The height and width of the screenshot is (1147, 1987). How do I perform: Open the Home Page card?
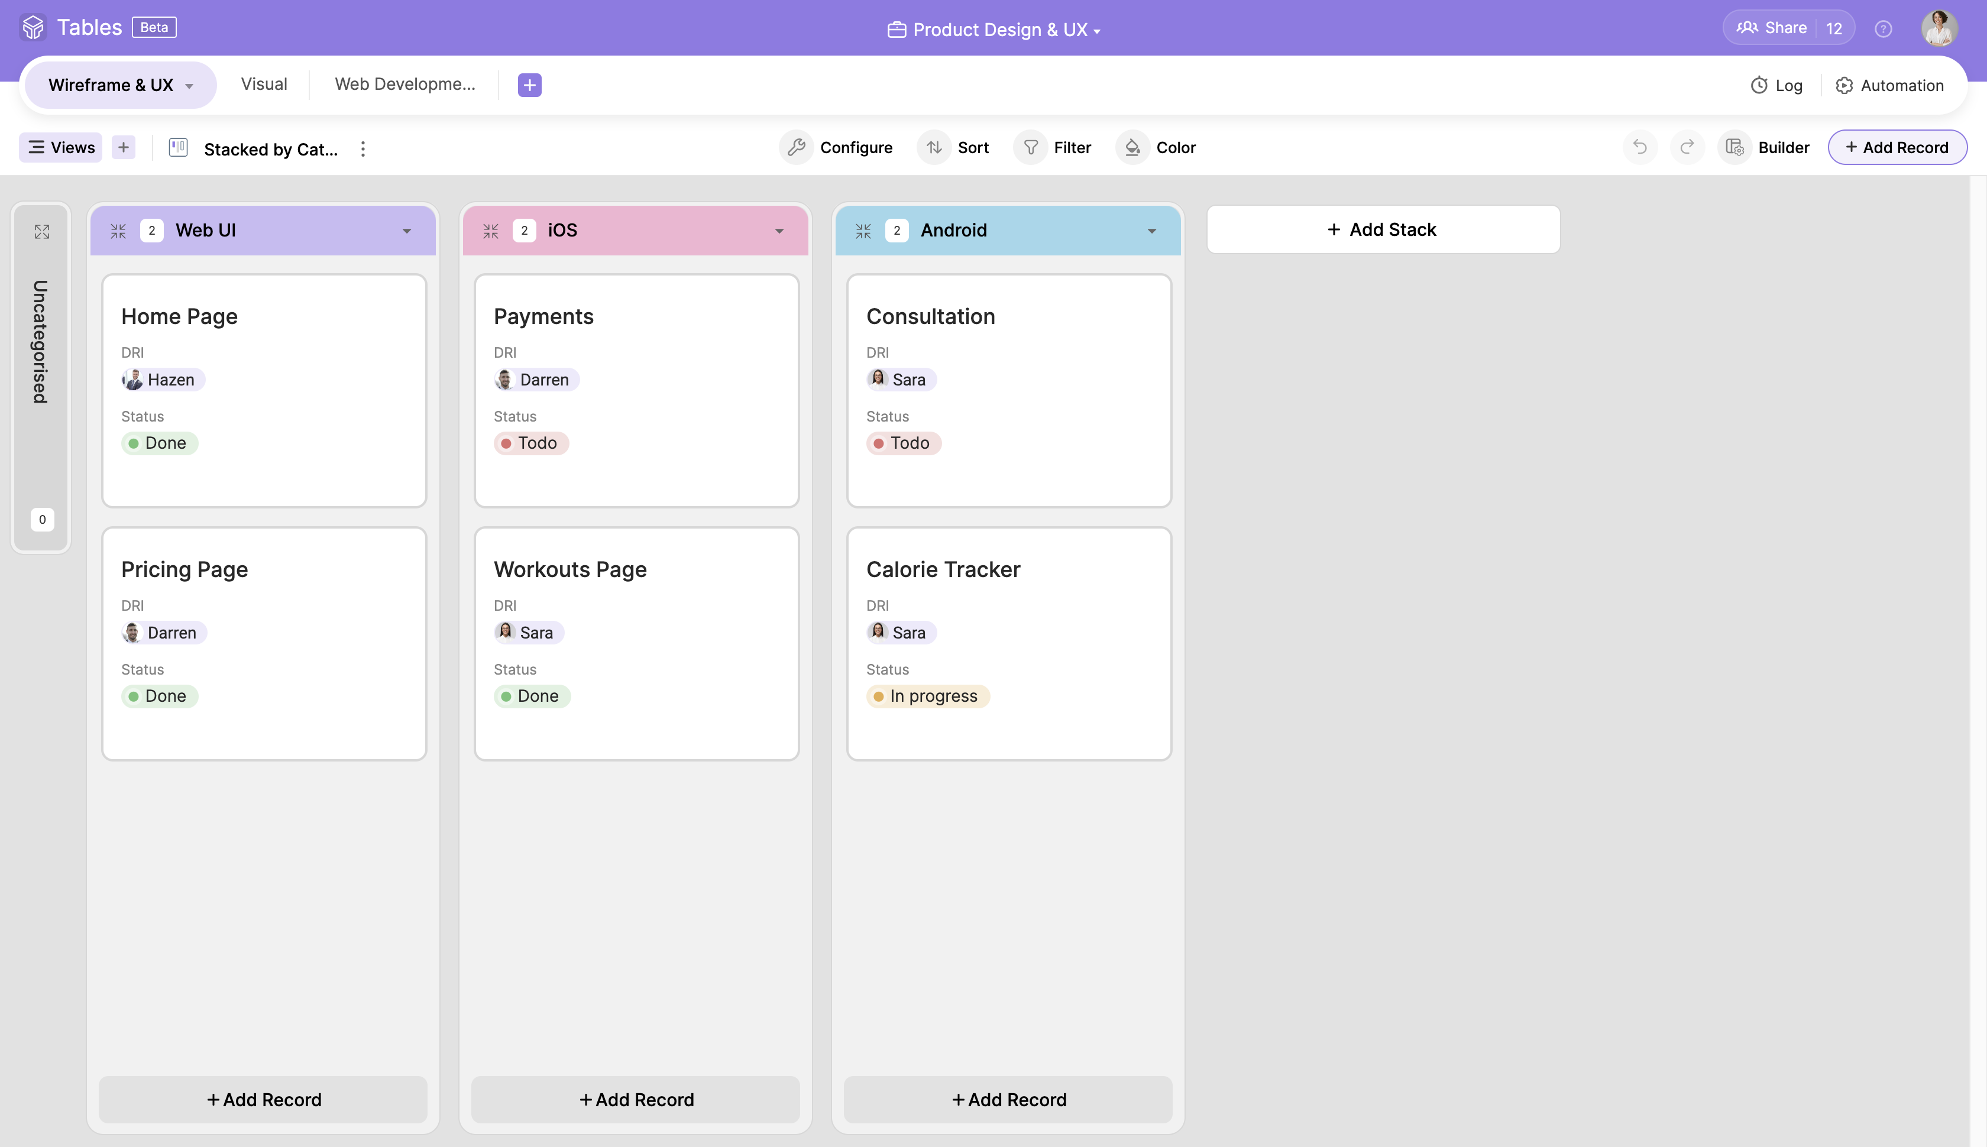[264, 391]
